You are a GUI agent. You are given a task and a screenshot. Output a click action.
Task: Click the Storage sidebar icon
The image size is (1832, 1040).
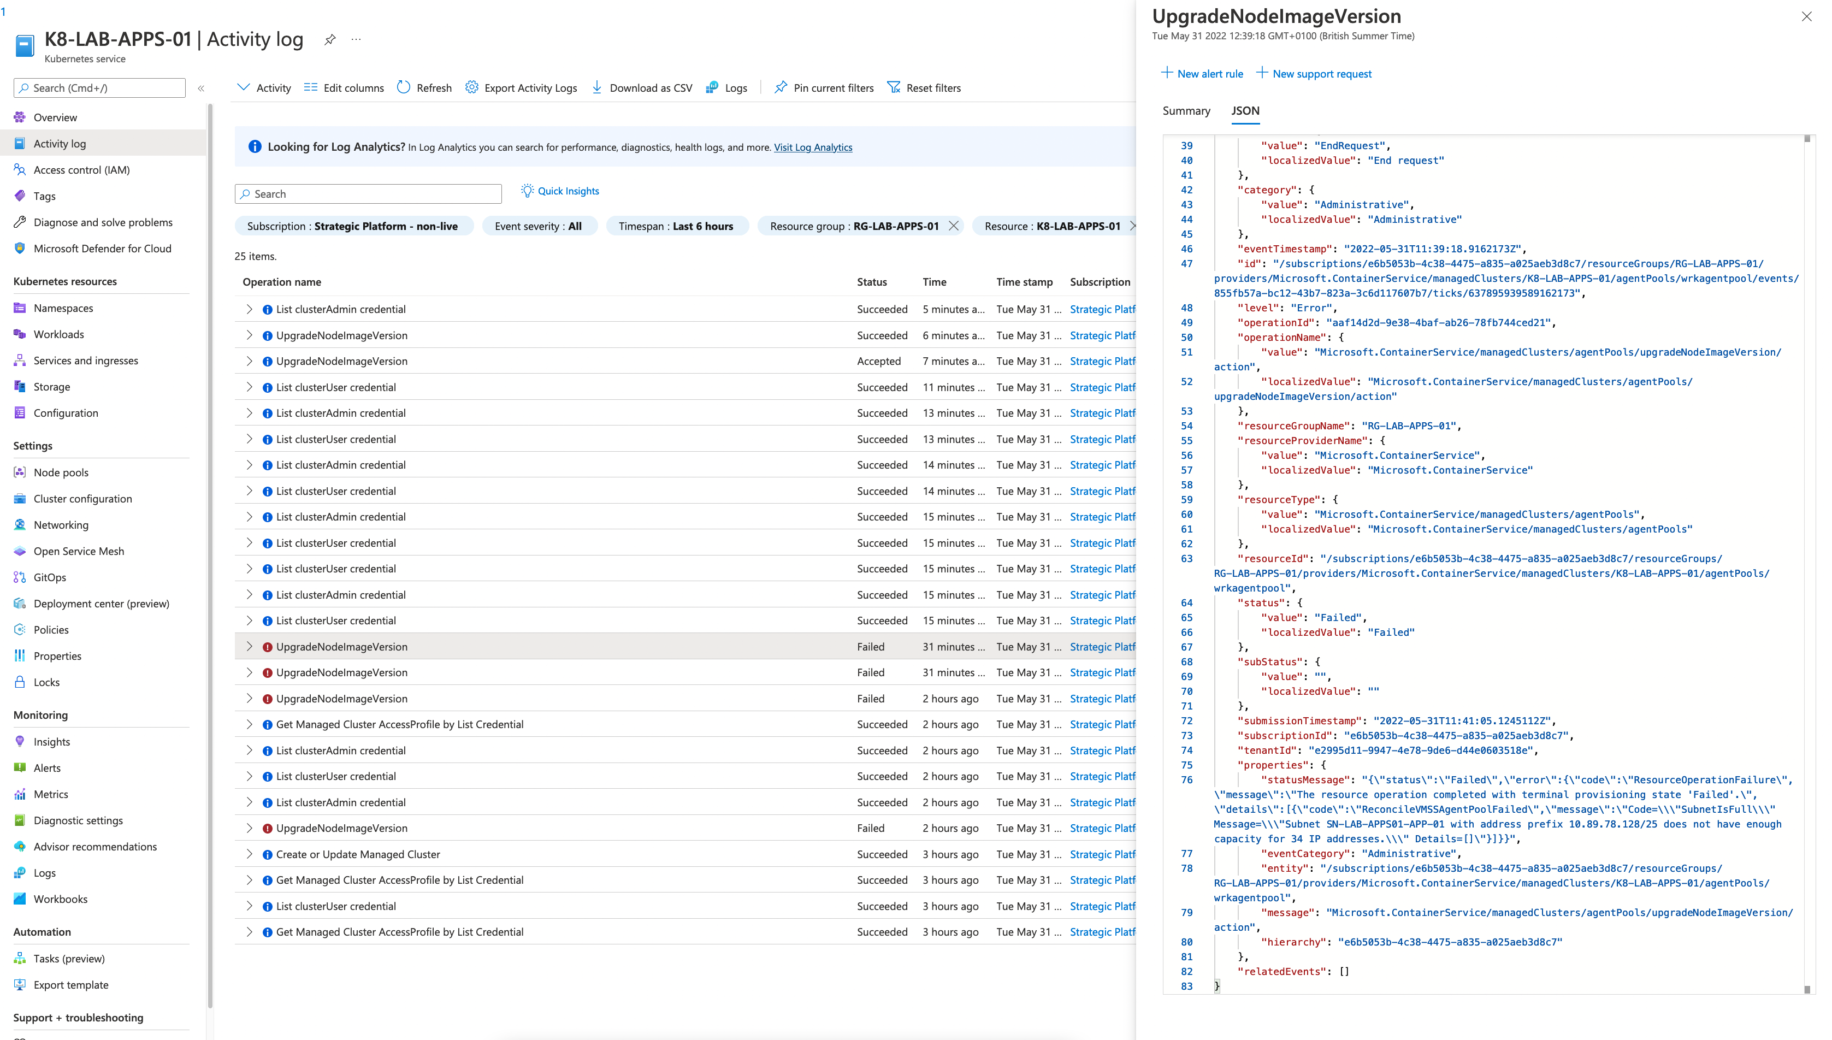[x=20, y=386]
